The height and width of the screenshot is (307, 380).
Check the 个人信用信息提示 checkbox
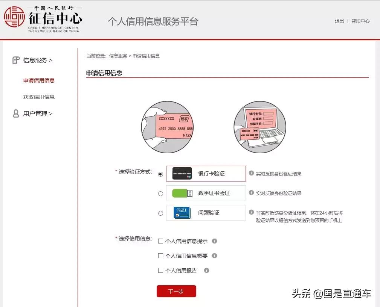tap(160, 241)
